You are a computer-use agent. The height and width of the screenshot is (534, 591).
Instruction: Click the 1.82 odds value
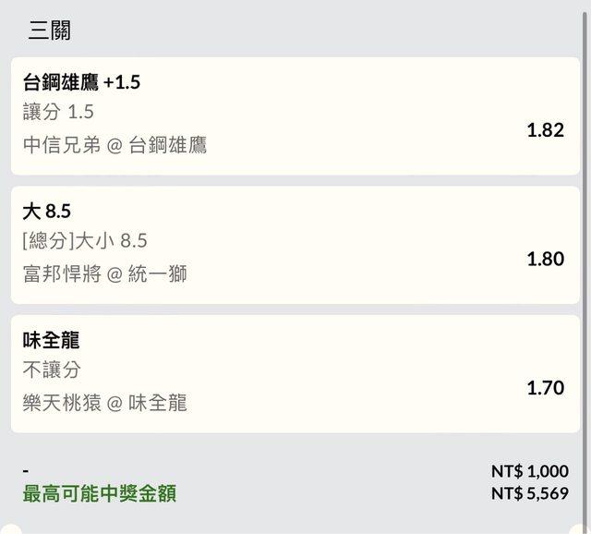point(545,130)
